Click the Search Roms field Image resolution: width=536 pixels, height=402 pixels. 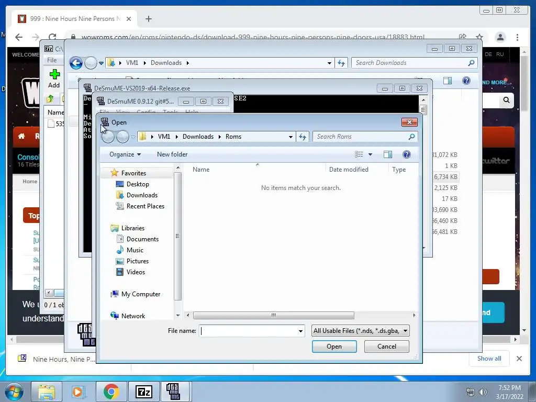pos(360,137)
